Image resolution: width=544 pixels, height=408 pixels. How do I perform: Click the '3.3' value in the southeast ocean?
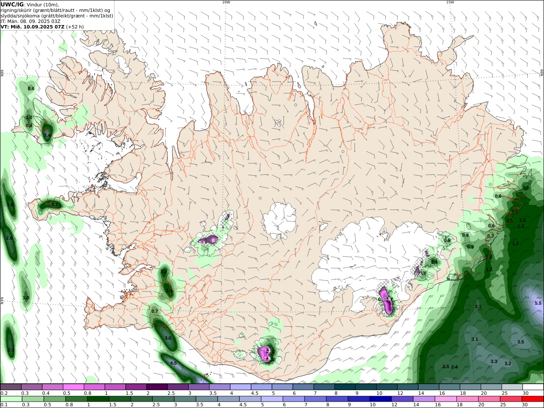click(494, 361)
